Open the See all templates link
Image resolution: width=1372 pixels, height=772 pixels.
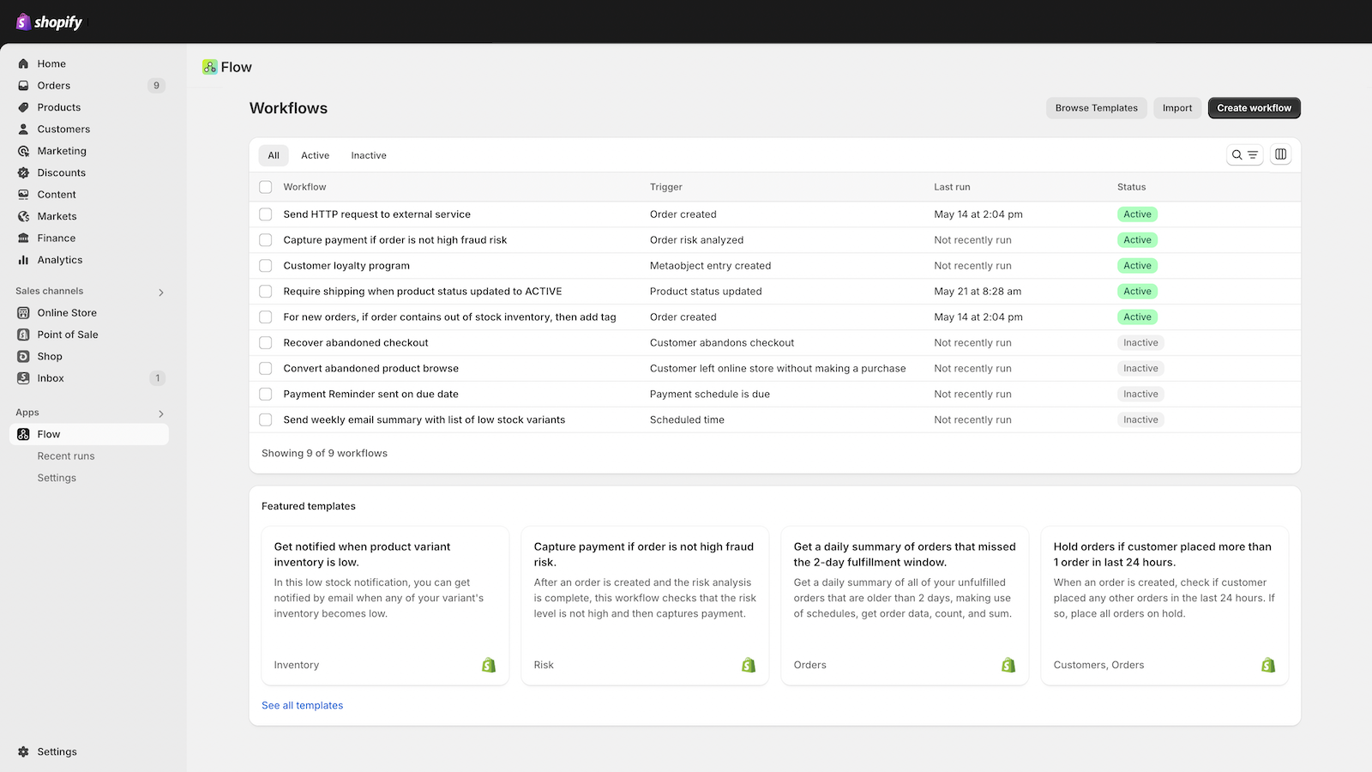point(302,705)
